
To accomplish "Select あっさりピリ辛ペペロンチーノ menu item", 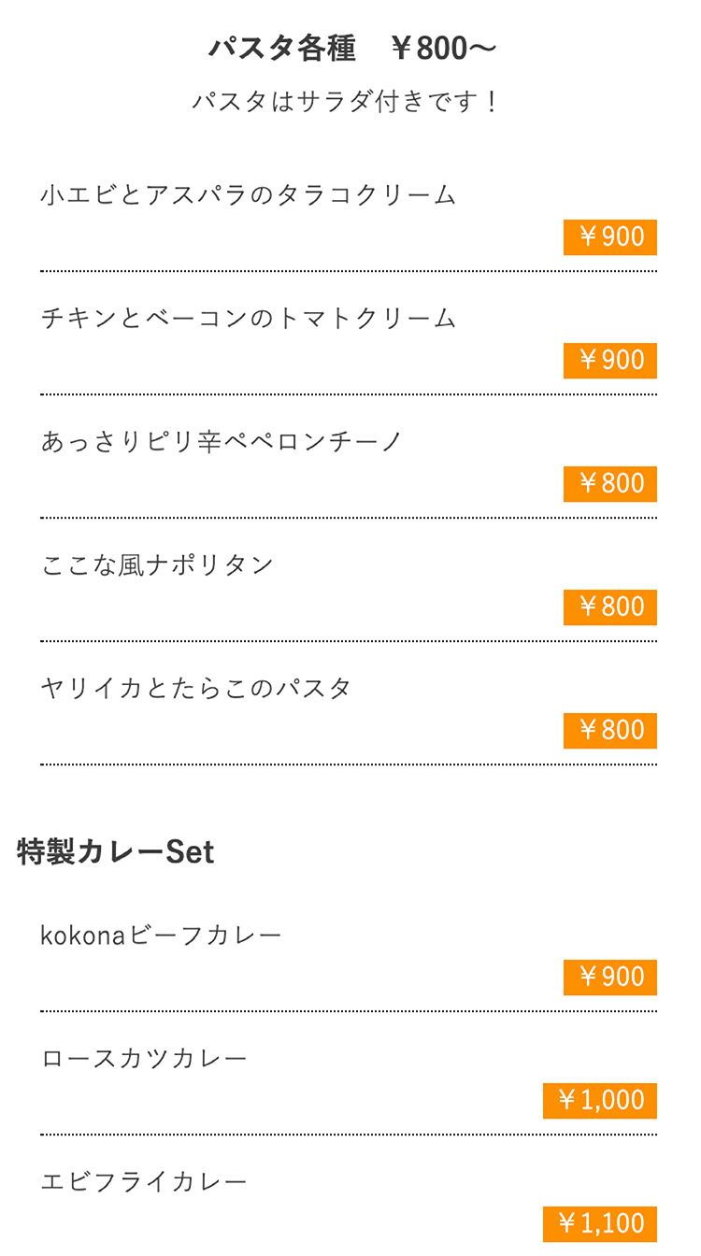I will pyautogui.click(x=222, y=442).
